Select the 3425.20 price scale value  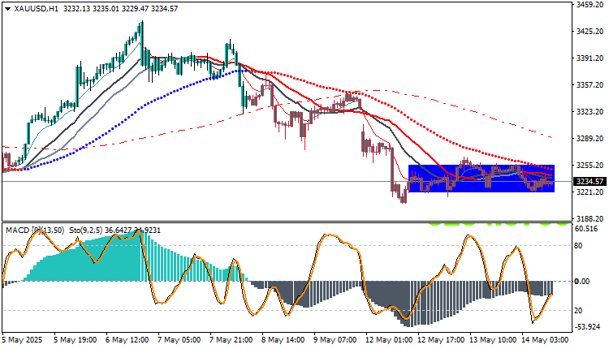(x=590, y=31)
